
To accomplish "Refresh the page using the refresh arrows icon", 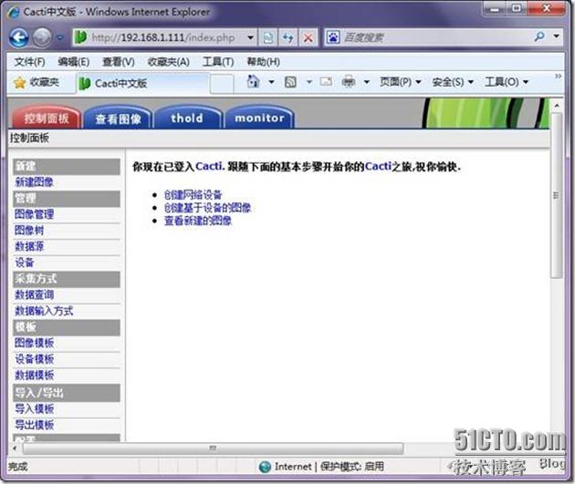I will pyautogui.click(x=287, y=37).
